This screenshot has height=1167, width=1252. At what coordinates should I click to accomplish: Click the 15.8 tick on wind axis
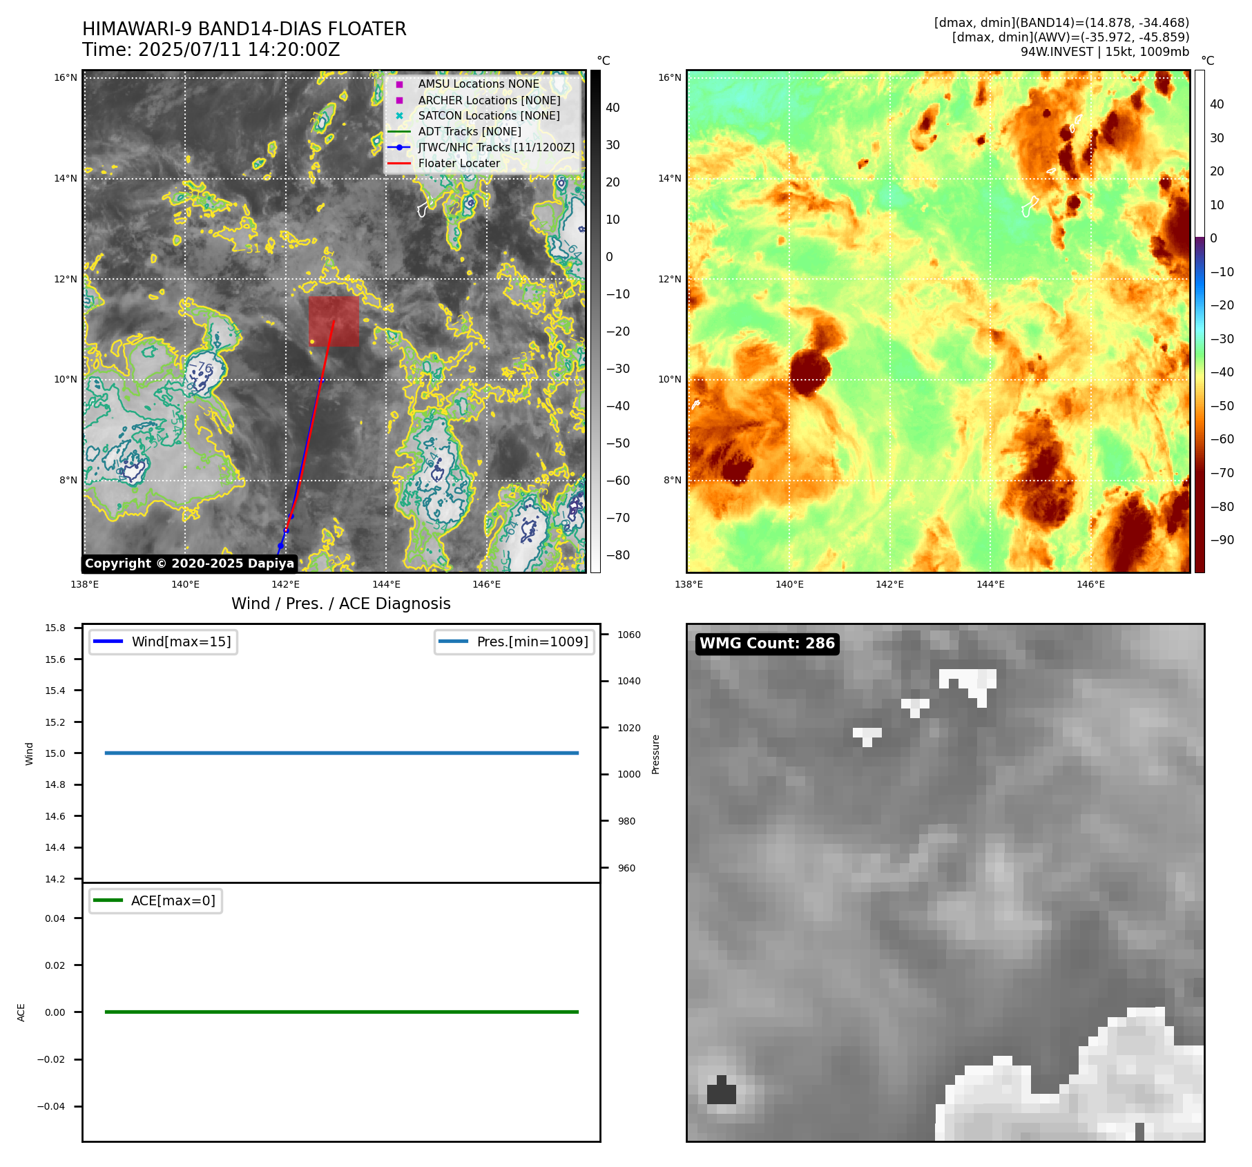[55, 628]
